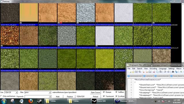184x104 pixels.
Task: Click the $baseTexture line in Notepad++
Action: (x=161, y=85)
